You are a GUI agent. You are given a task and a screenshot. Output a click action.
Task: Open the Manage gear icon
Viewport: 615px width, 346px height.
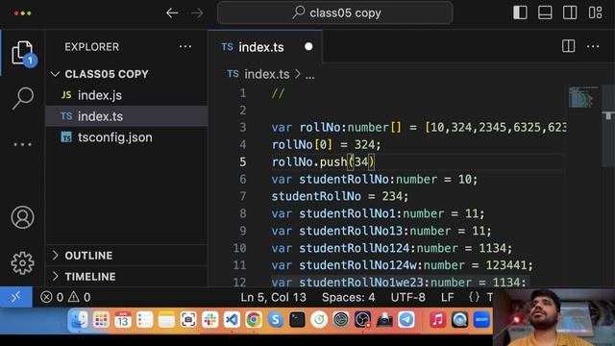pos(22,262)
